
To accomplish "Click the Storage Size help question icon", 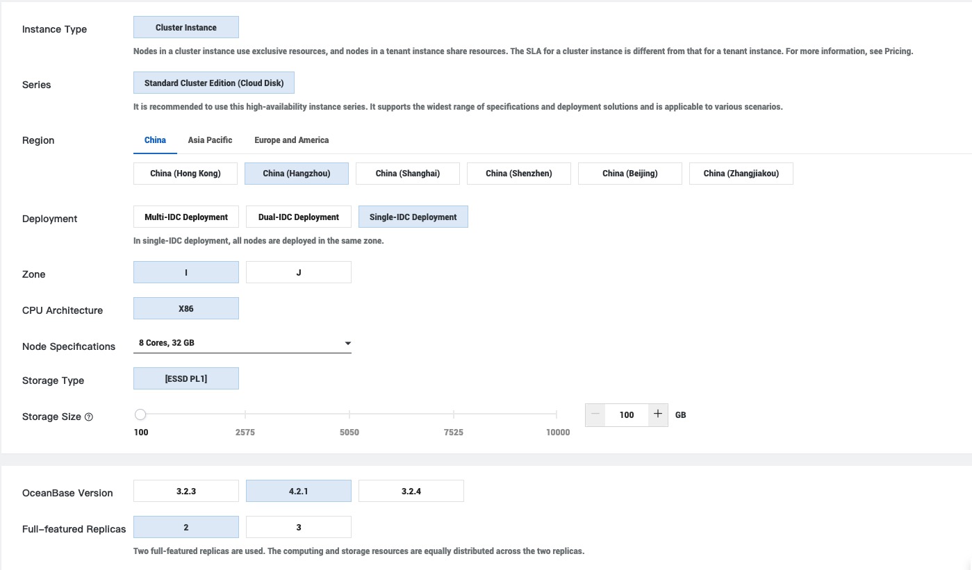I will click(88, 417).
